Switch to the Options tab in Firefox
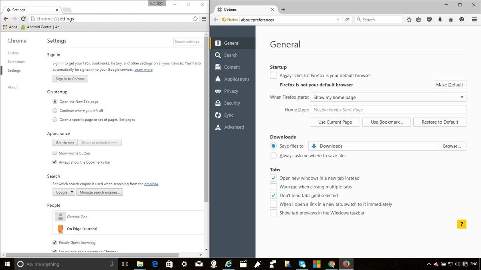The width and height of the screenshot is (481, 270). (x=240, y=9)
